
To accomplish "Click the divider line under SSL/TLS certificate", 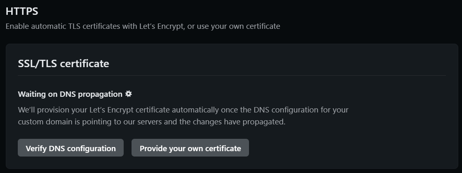I will coord(232,76).
